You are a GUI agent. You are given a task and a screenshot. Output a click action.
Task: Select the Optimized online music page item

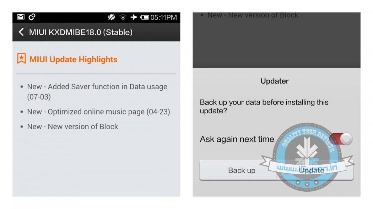point(98,112)
